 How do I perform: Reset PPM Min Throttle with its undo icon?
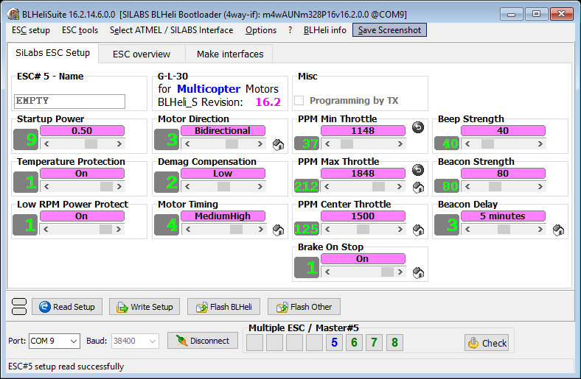[417, 127]
